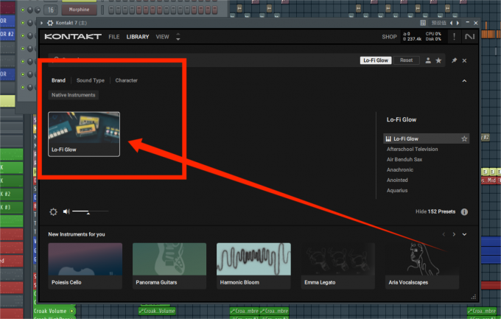The width and height of the screenshot is (501, 319).
Task: Remove the Lo-Fi Glow filter tag
Action: 376,60
